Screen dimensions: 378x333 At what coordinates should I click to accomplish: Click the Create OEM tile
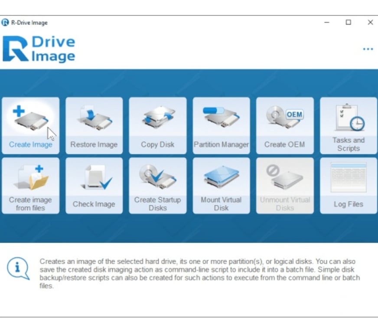click(285, 125)
